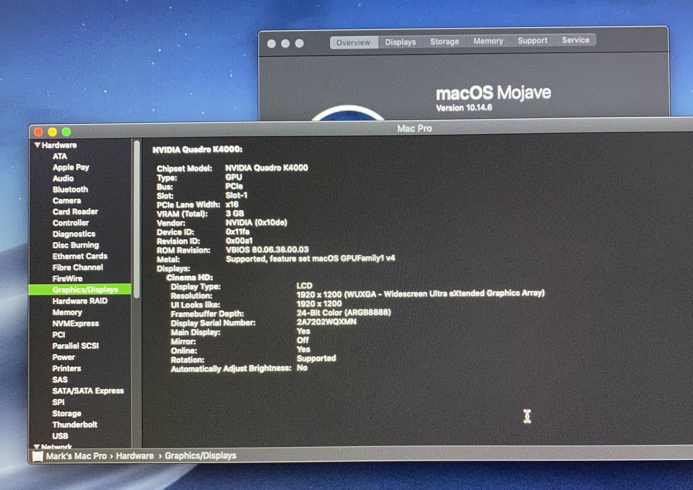This screenshot has width=693, height=490.
Task: Choose Bluetooth in the sidebar
Action: coord(70,190)
